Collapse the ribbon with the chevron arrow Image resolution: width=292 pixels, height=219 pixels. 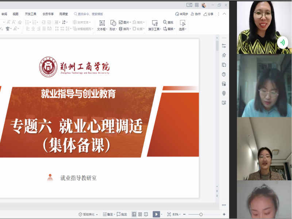click(224, 14)
